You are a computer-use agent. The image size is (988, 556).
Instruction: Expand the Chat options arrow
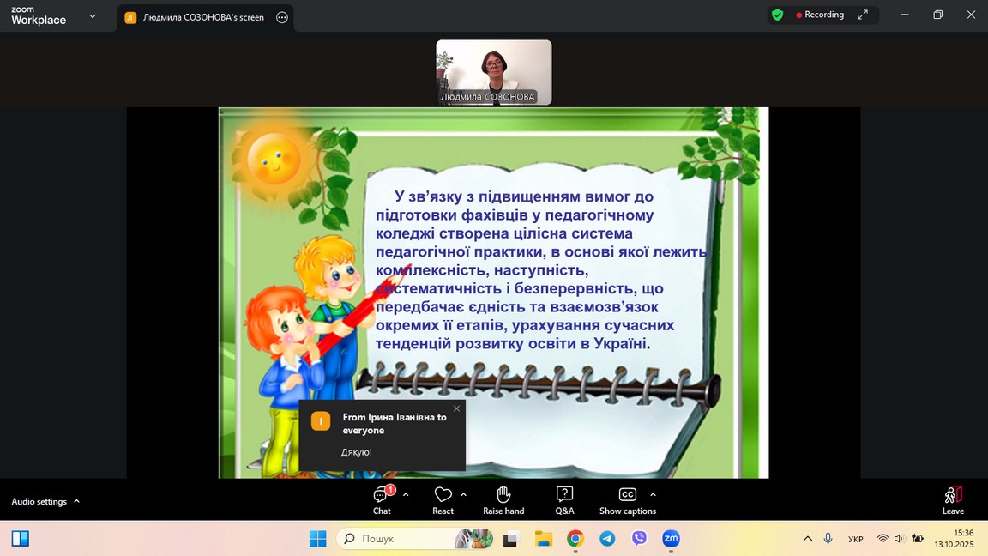pyautogui.click(x=406, y=494)
